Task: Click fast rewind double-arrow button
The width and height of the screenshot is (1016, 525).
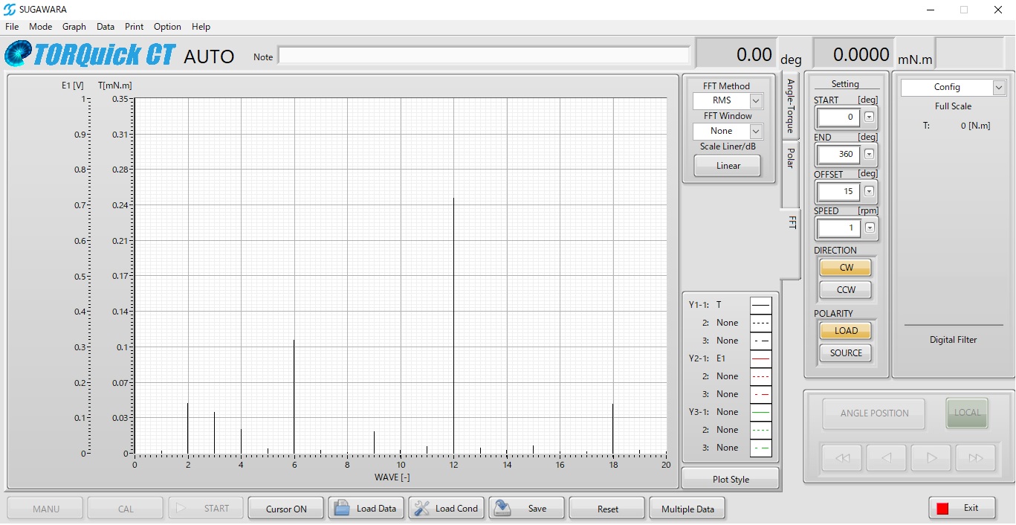Action: 842,458
